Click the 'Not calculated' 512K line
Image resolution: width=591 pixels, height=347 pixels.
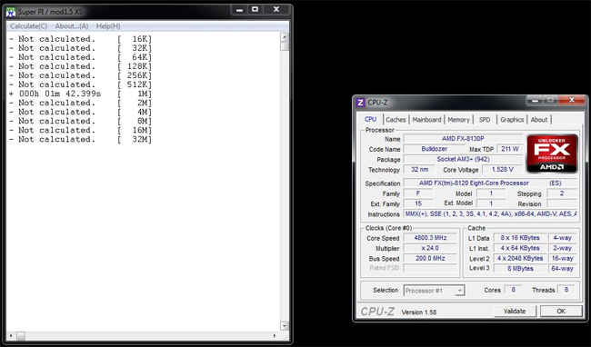tap(80, 84)
